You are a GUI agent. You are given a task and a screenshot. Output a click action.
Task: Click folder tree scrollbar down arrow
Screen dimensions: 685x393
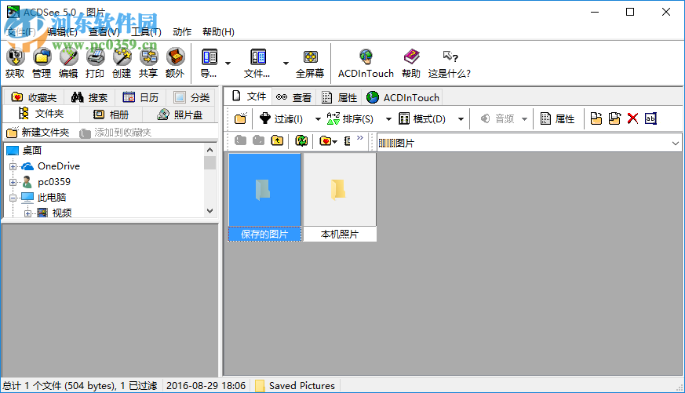click(x=210, y=211)
